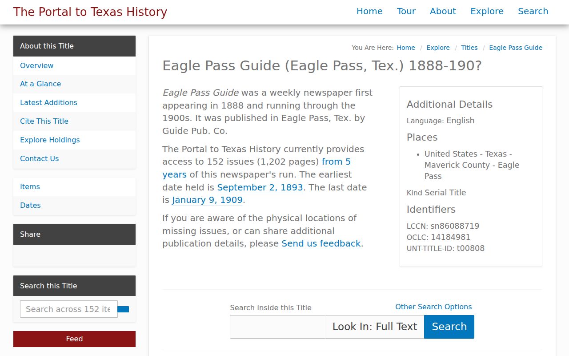Viewport: 569px width, 356px height.
Task: Open the Home navigation item
Action: point(369,12)
